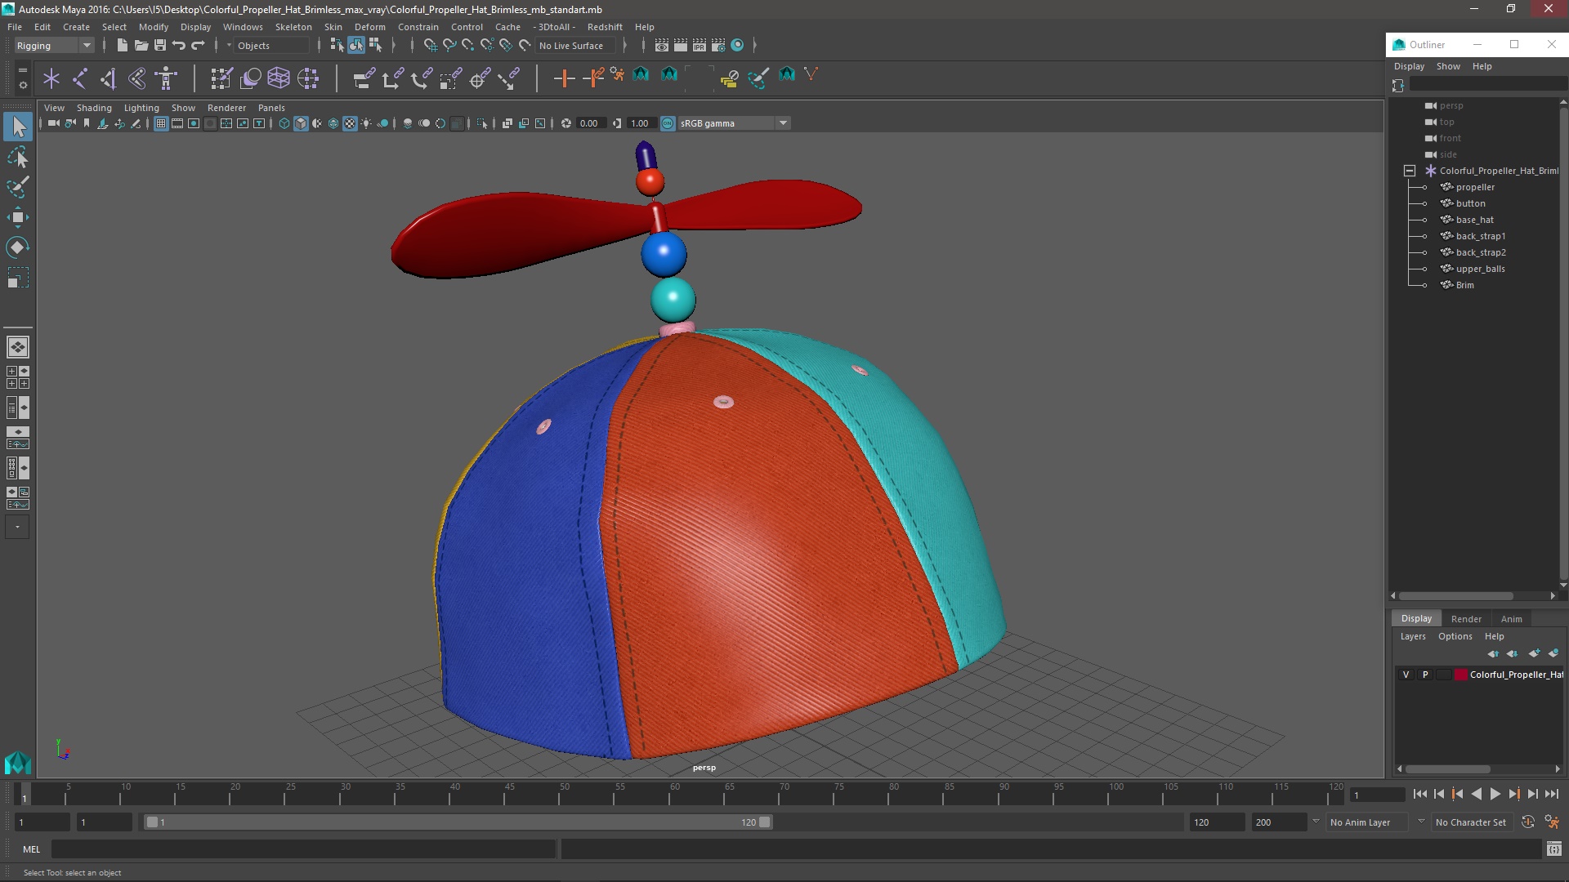Open the Deform menu

point(369,27)
